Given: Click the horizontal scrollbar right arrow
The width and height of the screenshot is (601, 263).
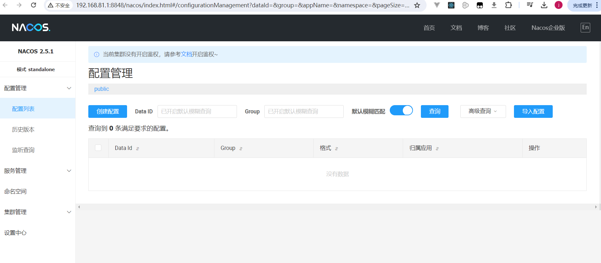Looking at the screenshot, I should coord(596,207).
